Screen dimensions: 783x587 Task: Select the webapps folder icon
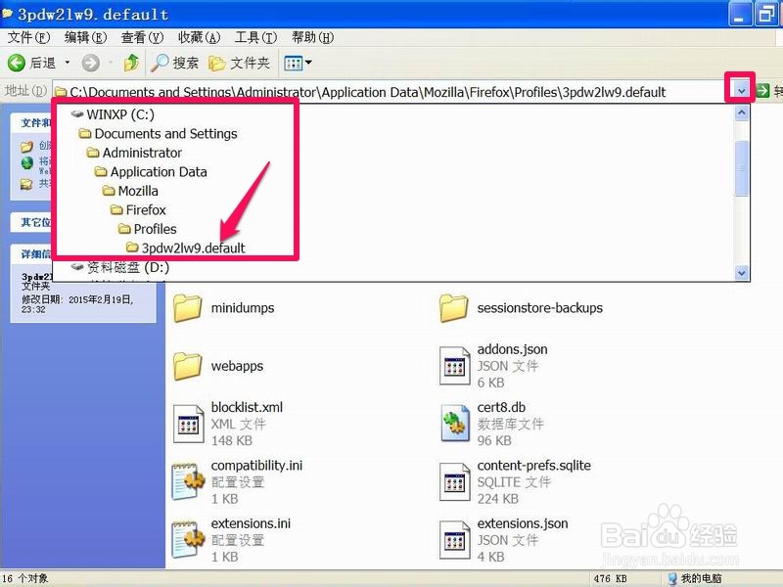(188, 366)
